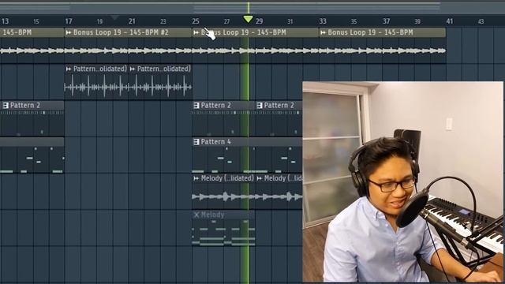Screen dimensions: 505x284
Task: Select first Pattern..olidated) clip title at bar 17
Action: click(100, 69)
